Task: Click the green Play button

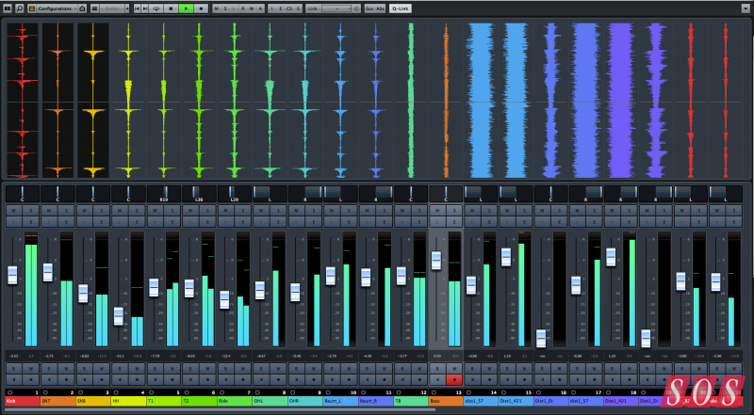Action: [186, 8]
